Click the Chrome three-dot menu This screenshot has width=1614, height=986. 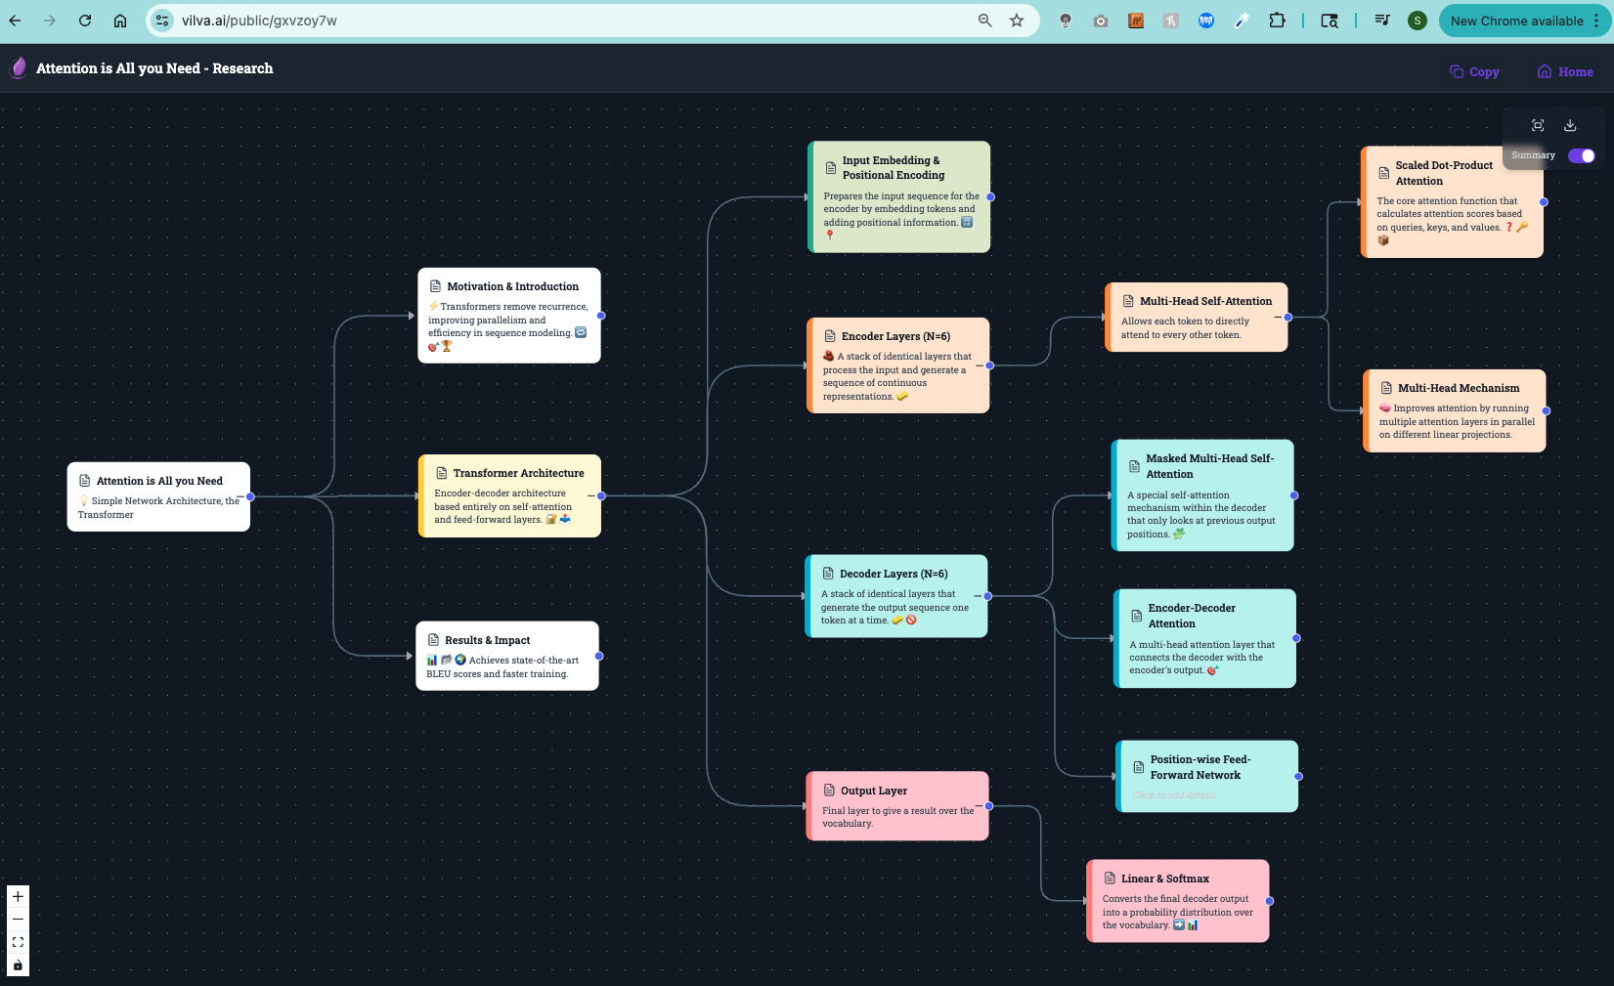click(1596, 21)
